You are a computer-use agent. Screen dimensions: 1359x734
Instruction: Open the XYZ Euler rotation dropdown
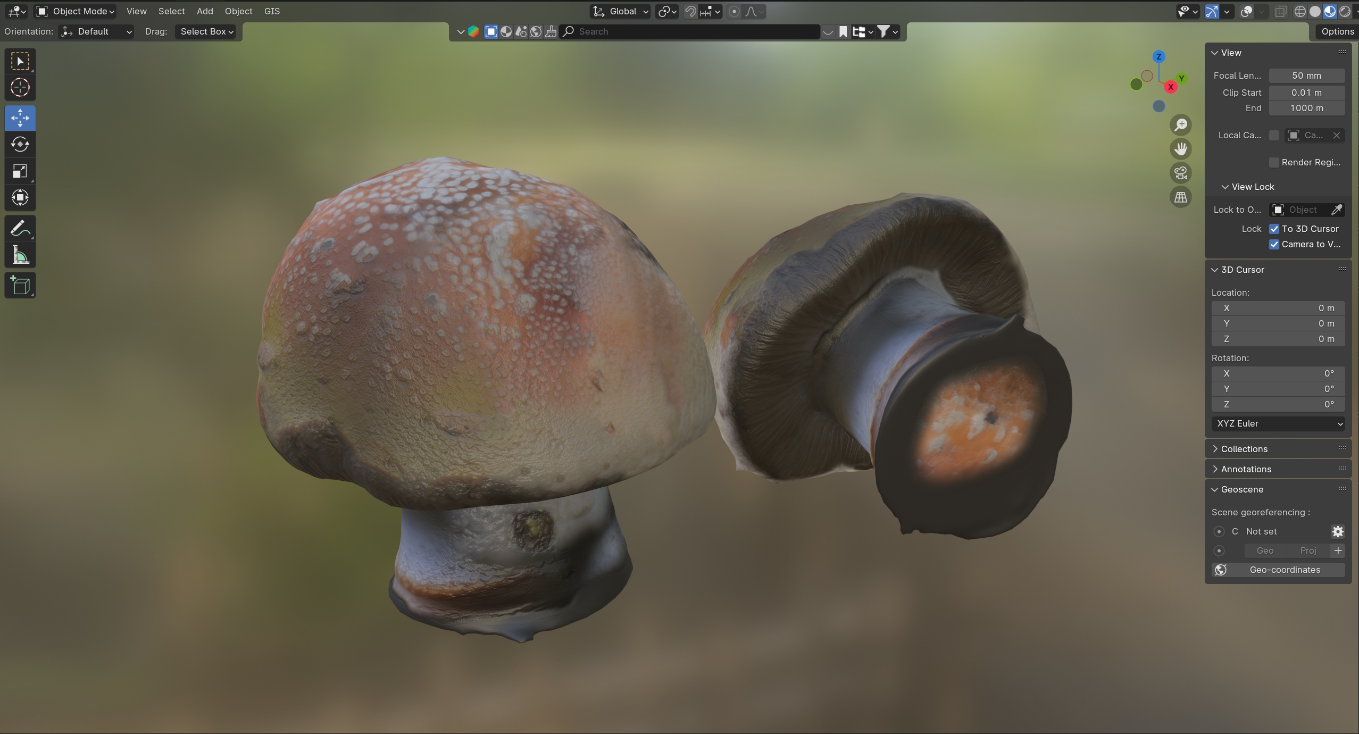(x=1278, y=423)
